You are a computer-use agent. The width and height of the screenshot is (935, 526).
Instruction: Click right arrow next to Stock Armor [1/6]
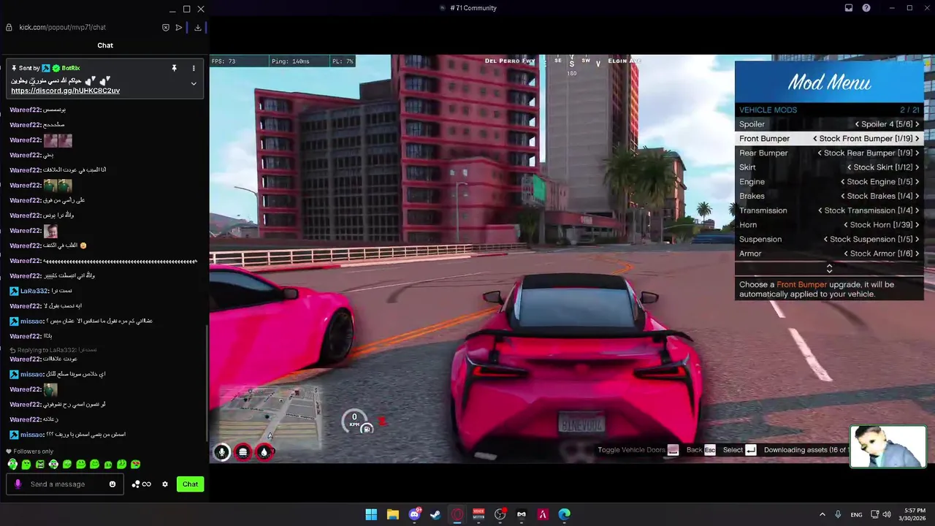917,254
